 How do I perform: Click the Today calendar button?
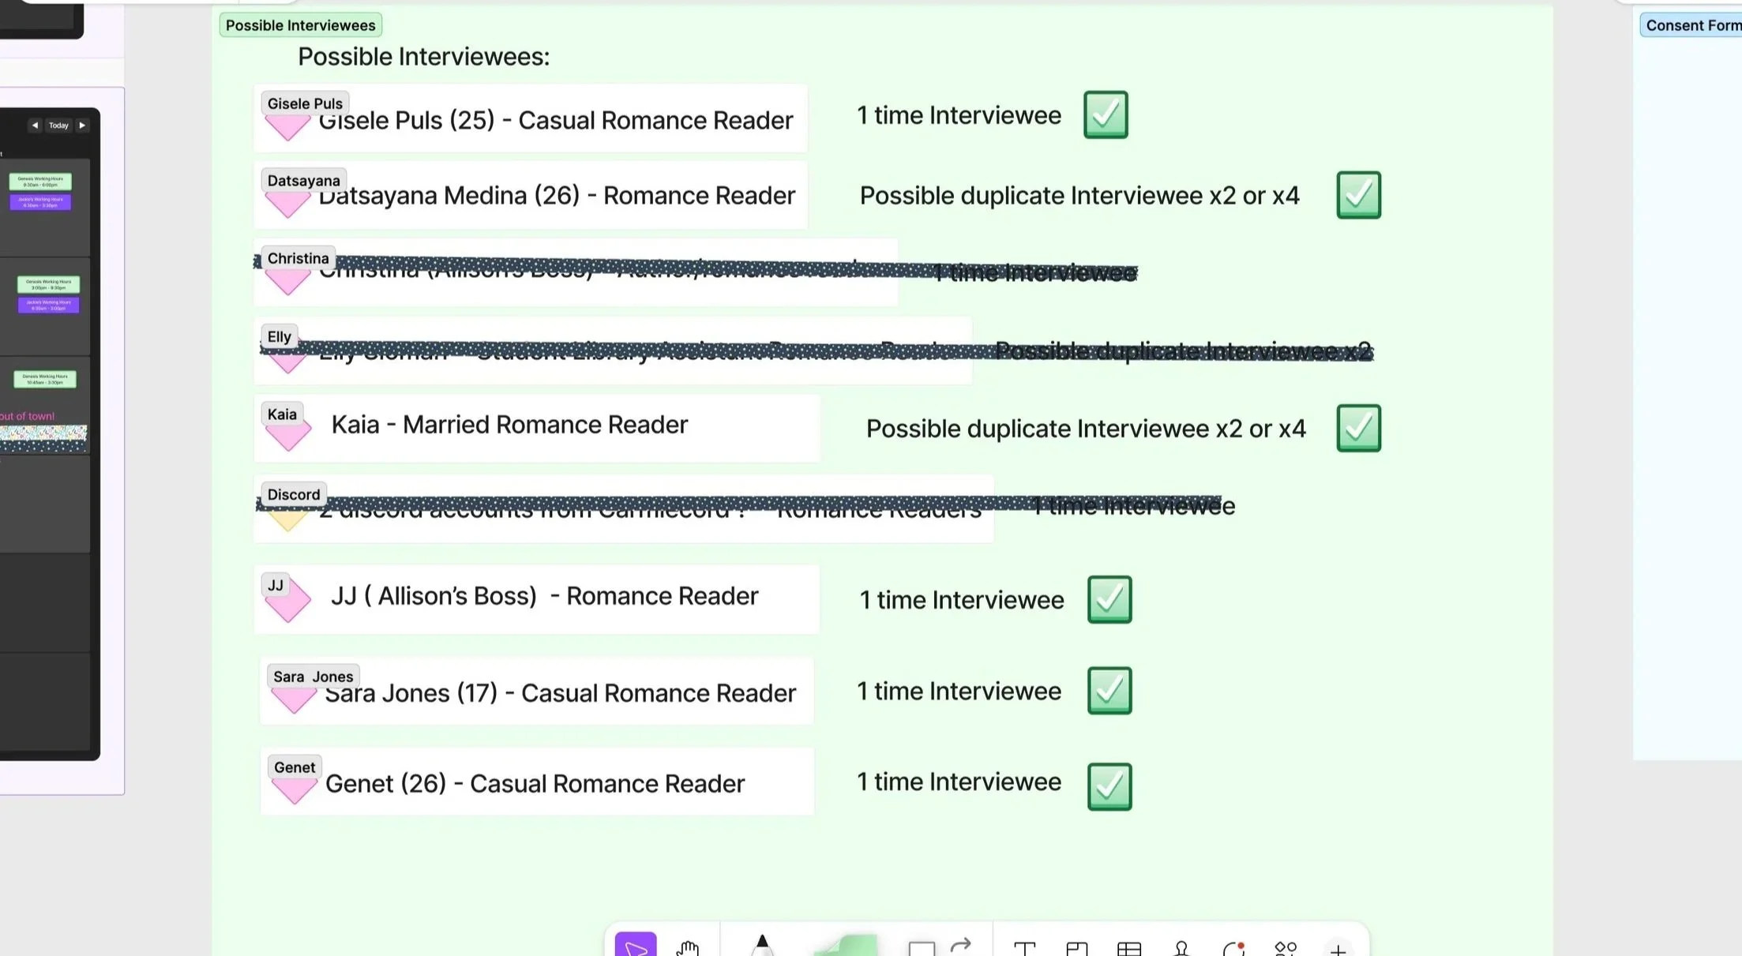(58, 126)
